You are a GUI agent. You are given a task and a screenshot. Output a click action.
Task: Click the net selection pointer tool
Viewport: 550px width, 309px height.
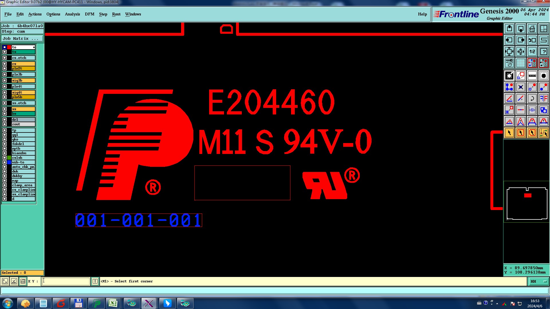[543, 133]
